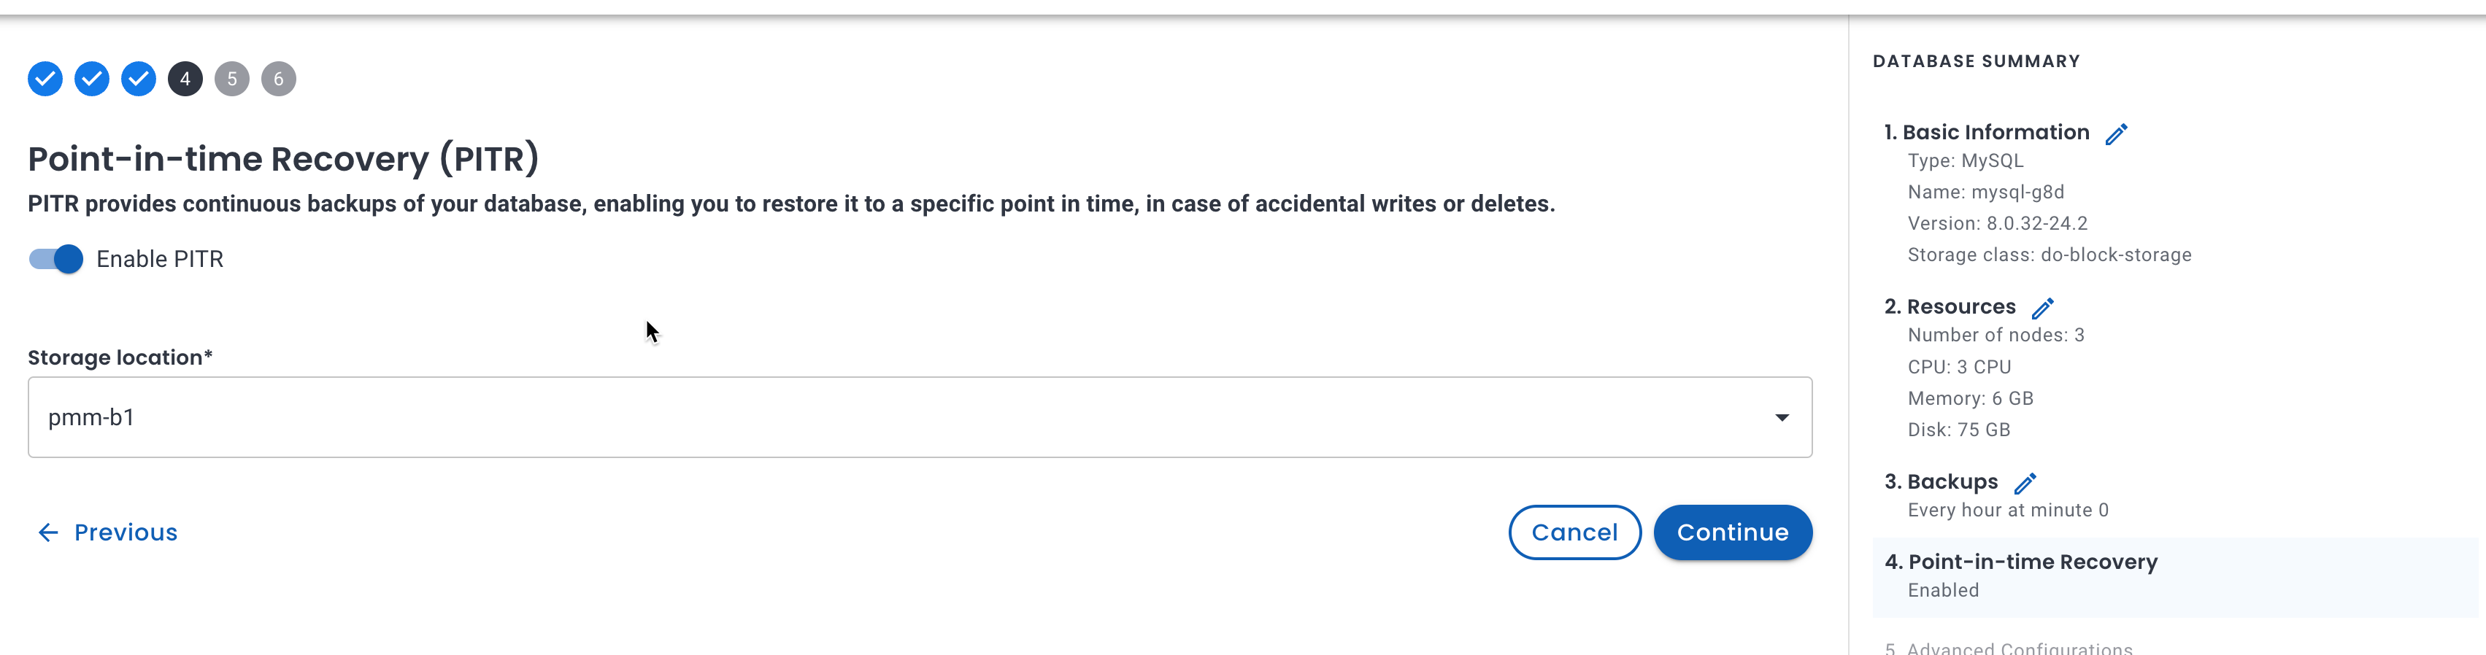Edit Basic Information via its pencil icon

tap(2117, 133)
